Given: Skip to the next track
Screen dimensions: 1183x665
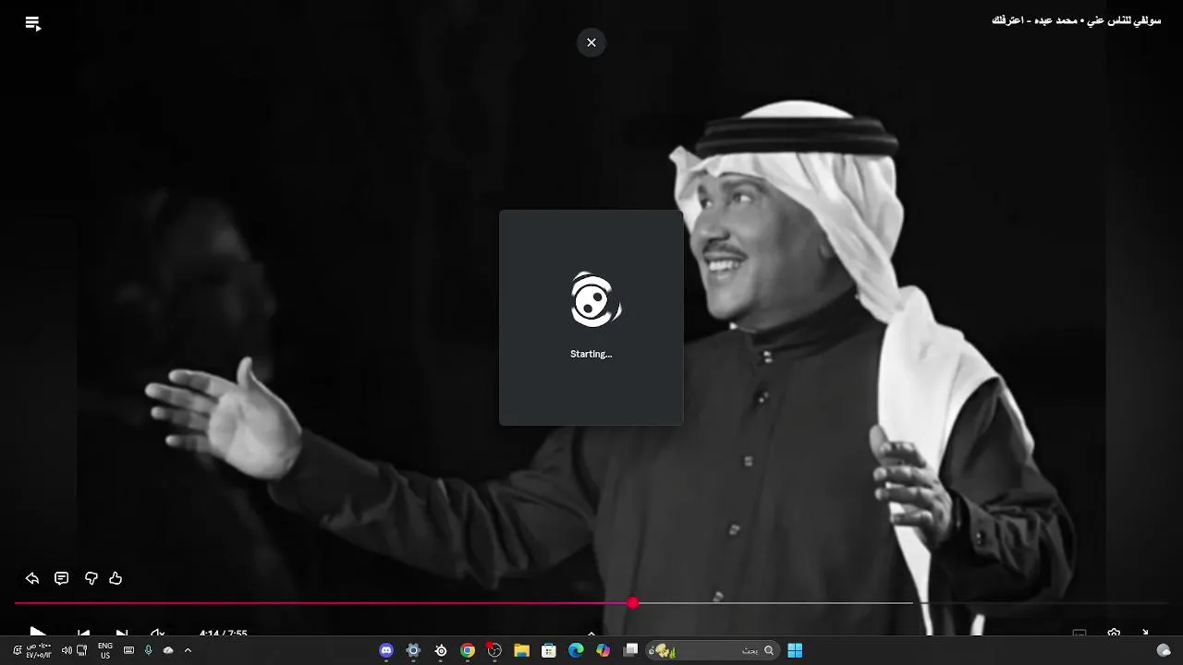Looking at the screenshot, I should [x=121, y=634].
